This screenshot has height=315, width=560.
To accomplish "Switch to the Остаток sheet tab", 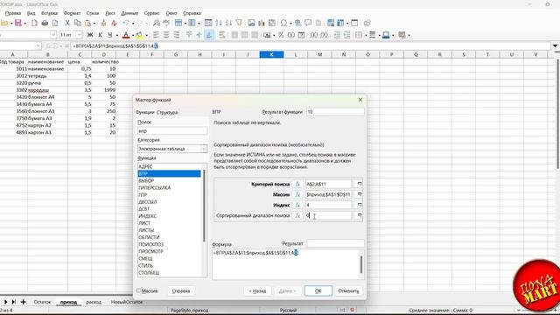I will pyautogui.click(x=42, y=302).
